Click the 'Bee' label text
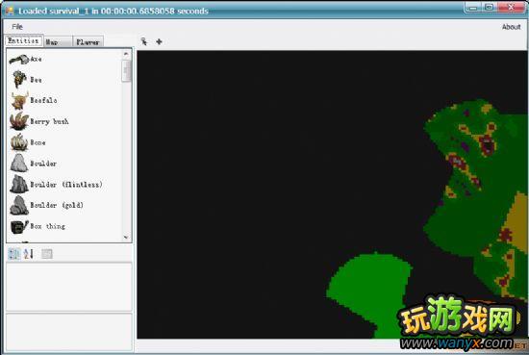Image resolution: width=529 pixels, height=355 pixels. pos(37,80)
